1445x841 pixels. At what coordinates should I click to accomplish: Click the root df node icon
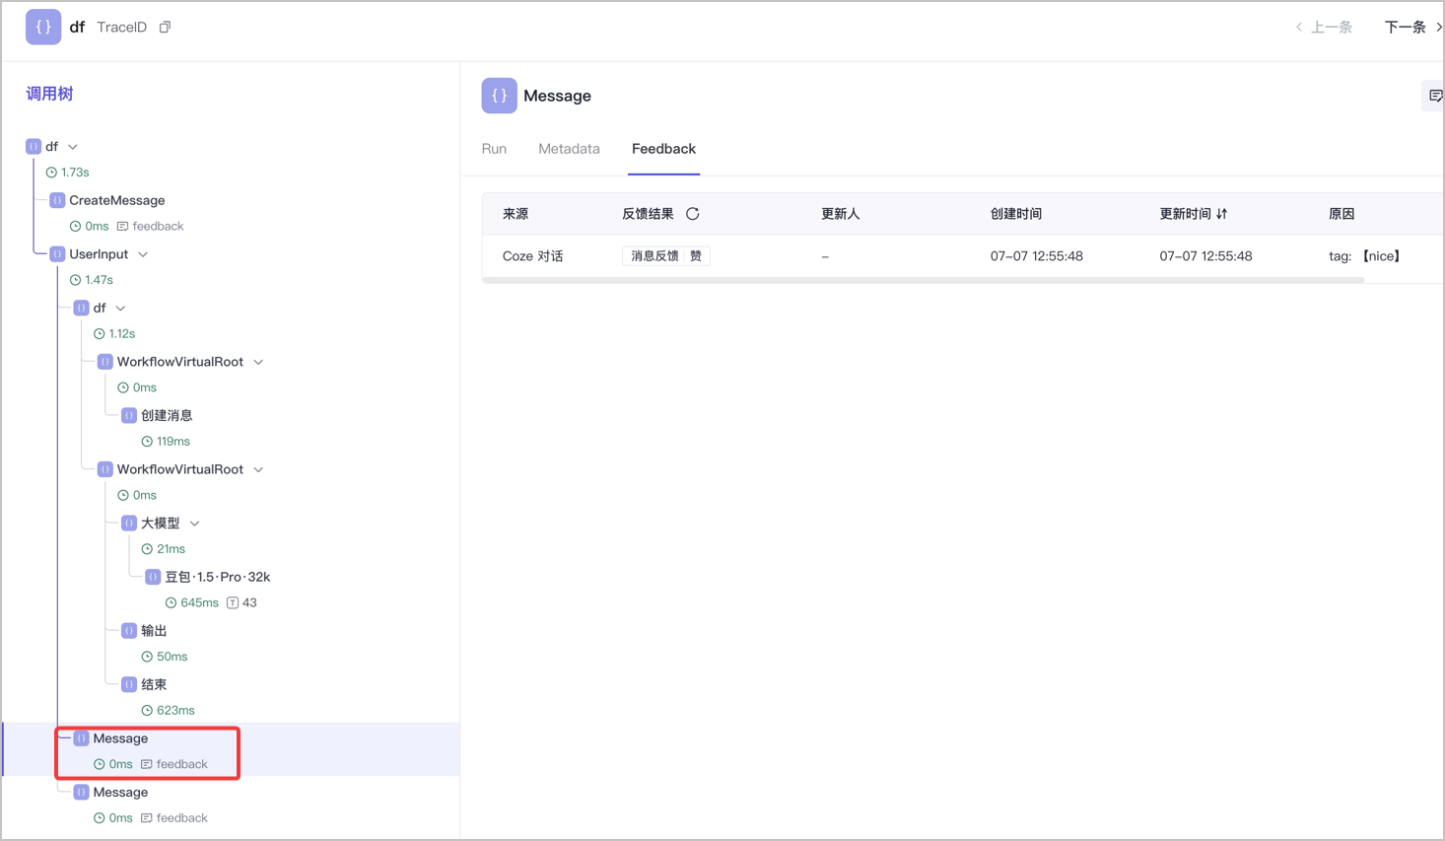click(34, 147)
